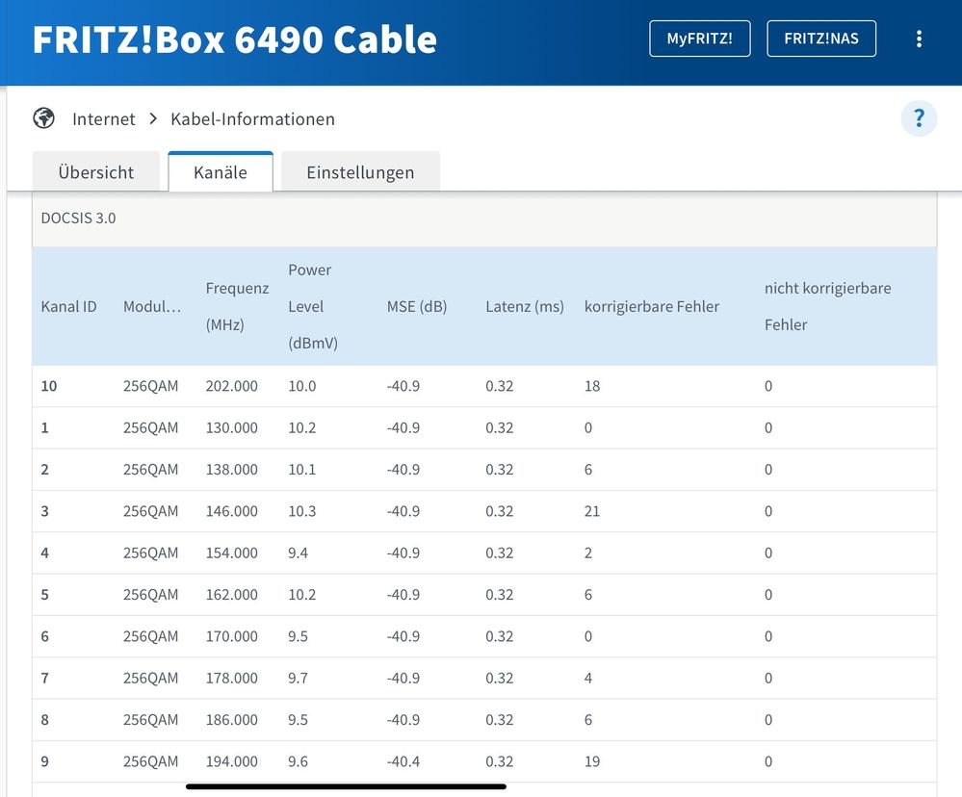Viewport: 962px width, 797px height.
Task: Click the Kanal ID column header
Action: tap(68, 306)
